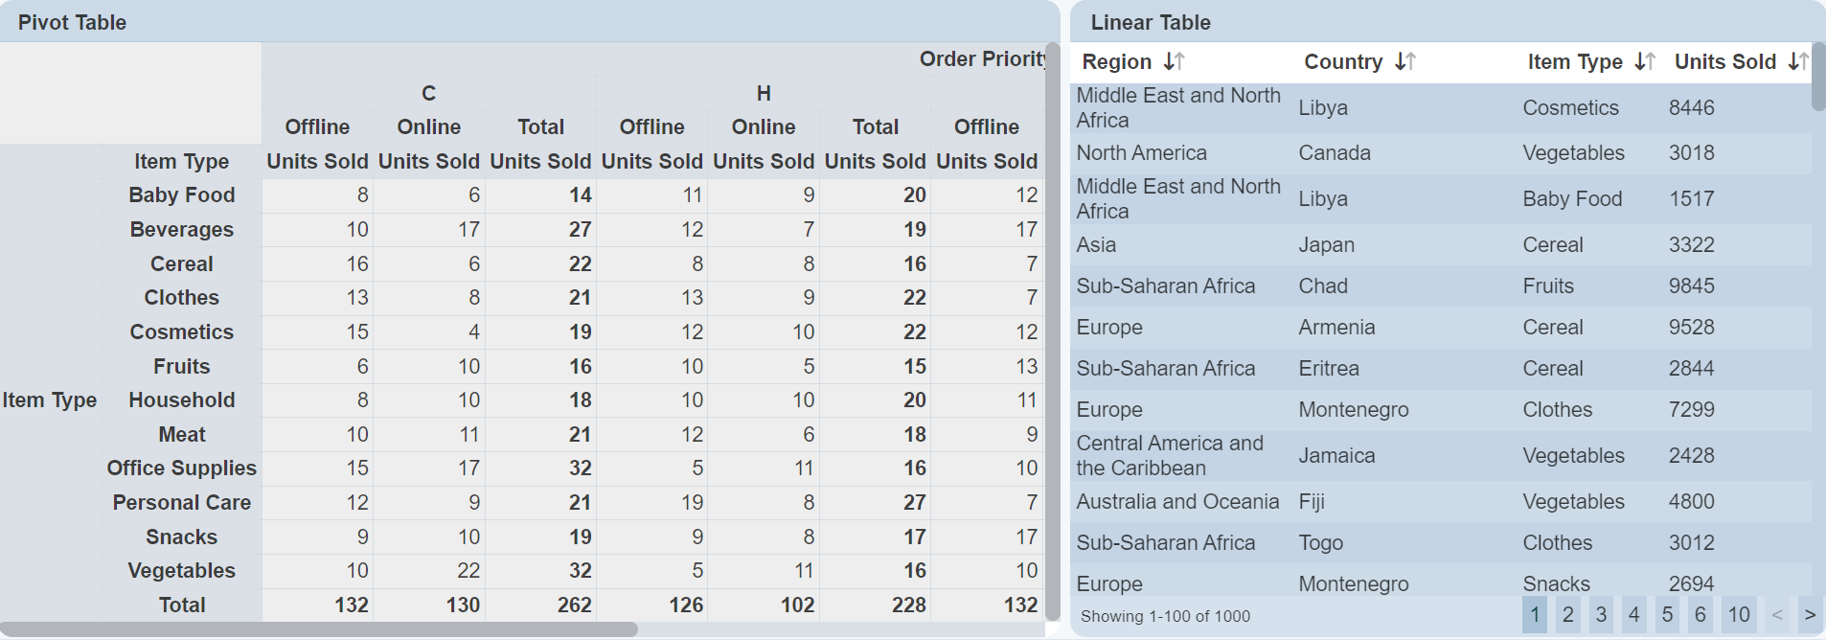Jump to page 10 of results
The height and width of the screenshot is (640, 1826).
click(x=1739, y=615)
